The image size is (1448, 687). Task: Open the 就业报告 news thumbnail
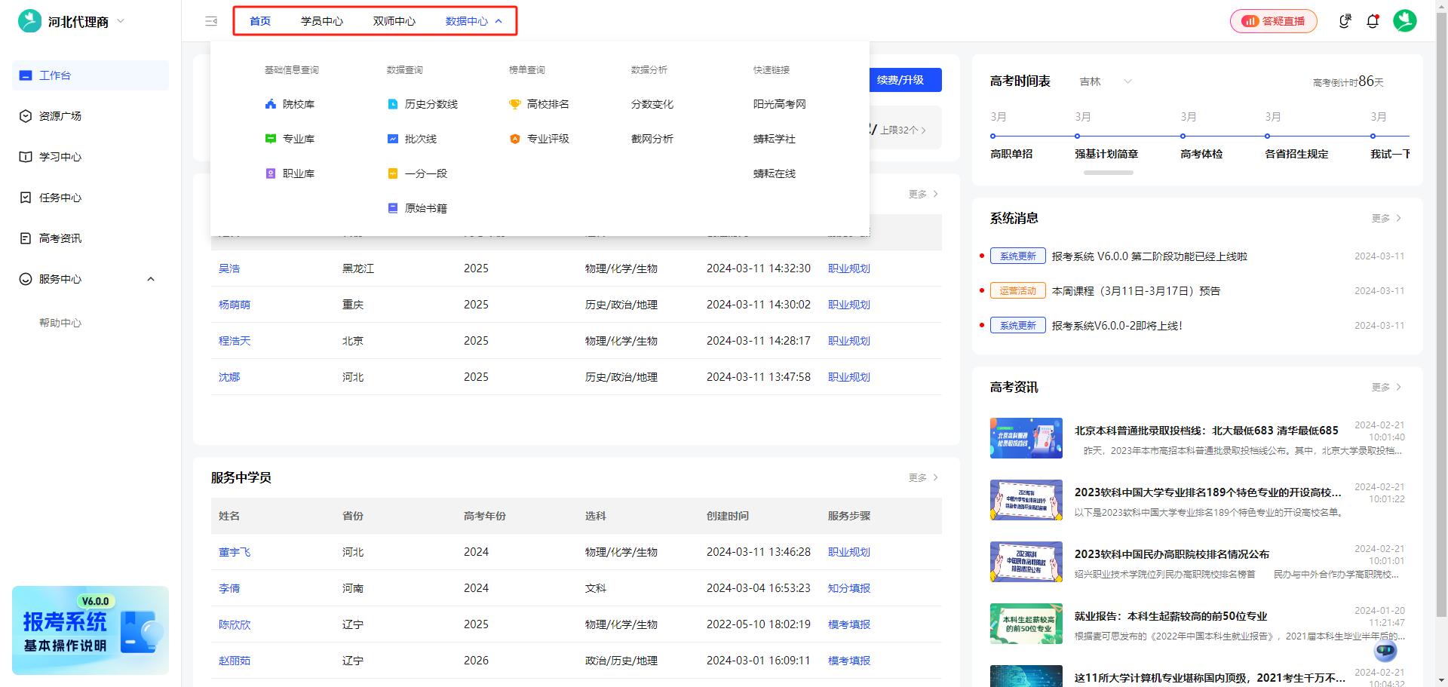[x=1026, y=624]
